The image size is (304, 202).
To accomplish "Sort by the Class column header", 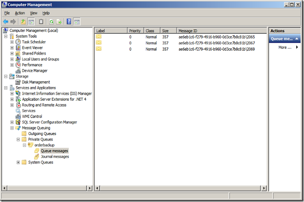I will [x=152, y=31].
